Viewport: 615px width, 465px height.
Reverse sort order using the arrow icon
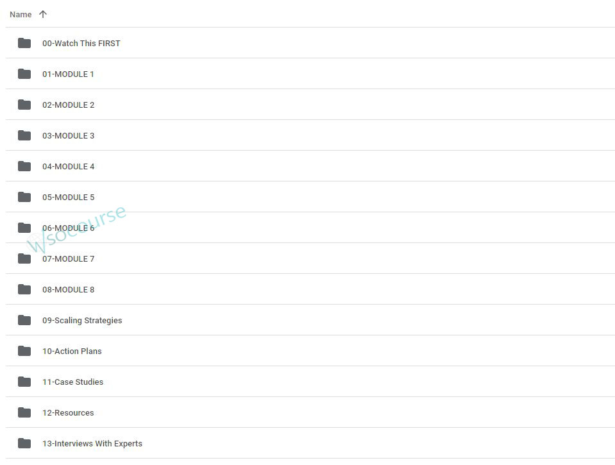43,14
